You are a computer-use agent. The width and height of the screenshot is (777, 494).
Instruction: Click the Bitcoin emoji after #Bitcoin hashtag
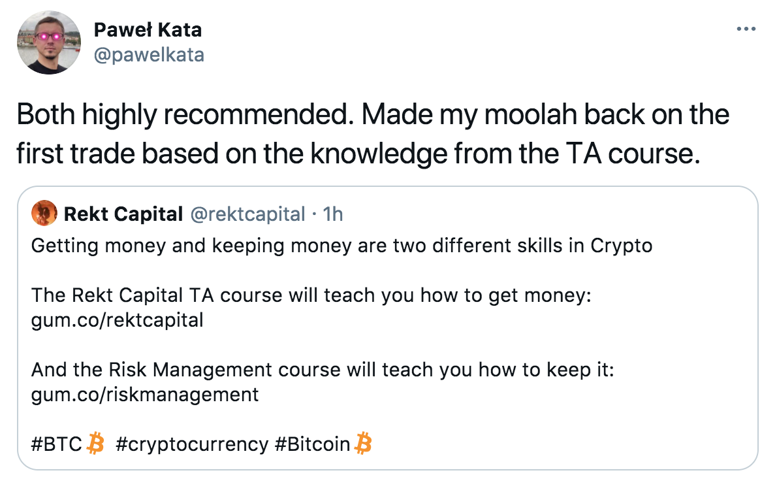click(363, 444)
